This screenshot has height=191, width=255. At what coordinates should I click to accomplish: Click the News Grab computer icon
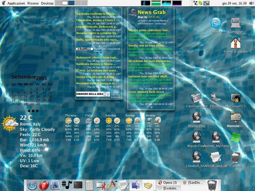[133, 12]
